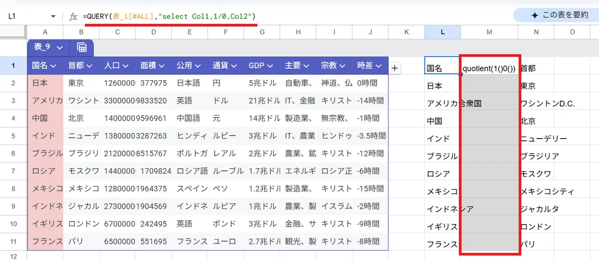Select column header E
Screen dimensions: 599x260
tap(190, 32)
